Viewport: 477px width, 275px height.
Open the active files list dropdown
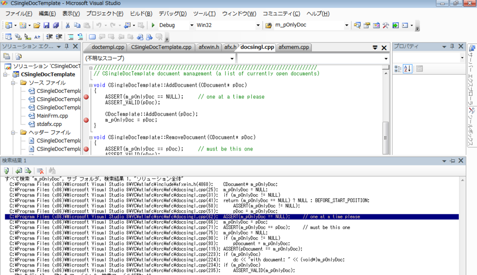[x=375, y=48]
